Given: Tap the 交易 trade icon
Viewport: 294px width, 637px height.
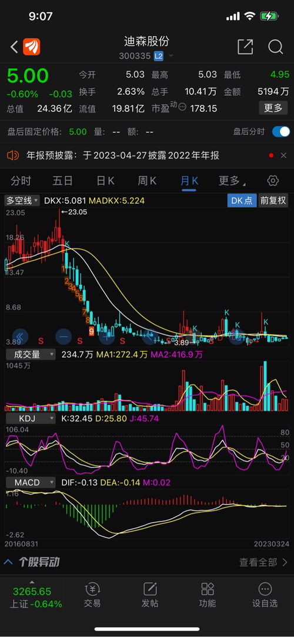Looking at the screenshot, I should tap(92, 589).
